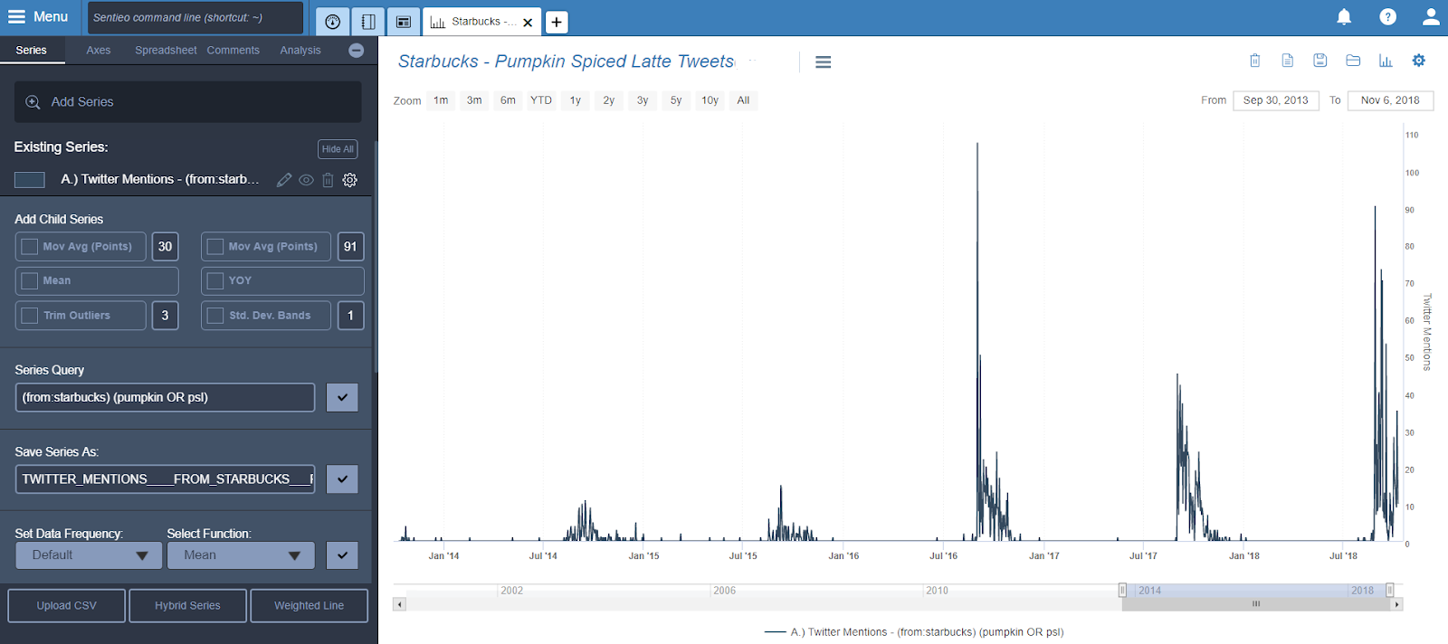Delete the Twitter Mentions series
Viewport: 1448px width, 644px height.
328,180
